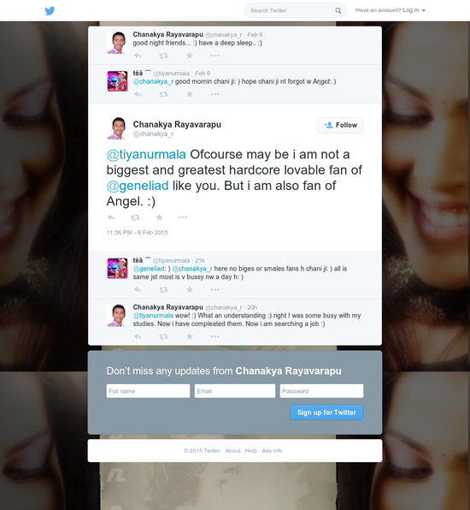The image size is (470, 510).
Task: Favorite the main tweet with the star
Action: click(159, 217)
